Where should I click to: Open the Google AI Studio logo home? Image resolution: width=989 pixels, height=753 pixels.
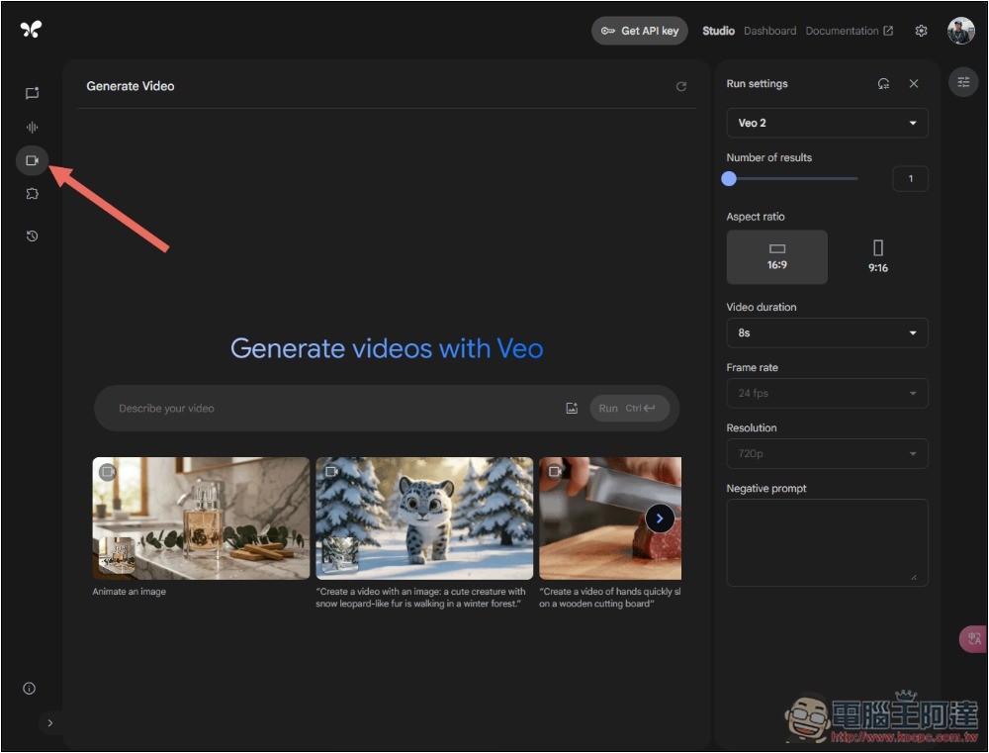(x=31, y=29)
